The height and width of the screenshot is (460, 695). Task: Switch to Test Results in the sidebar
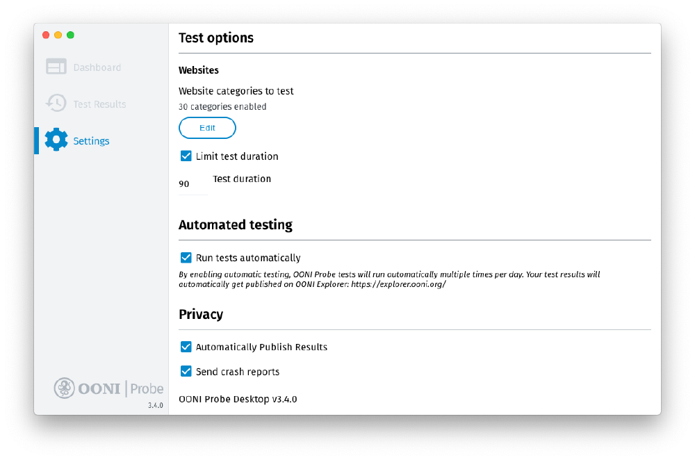[x=99, y=103]
